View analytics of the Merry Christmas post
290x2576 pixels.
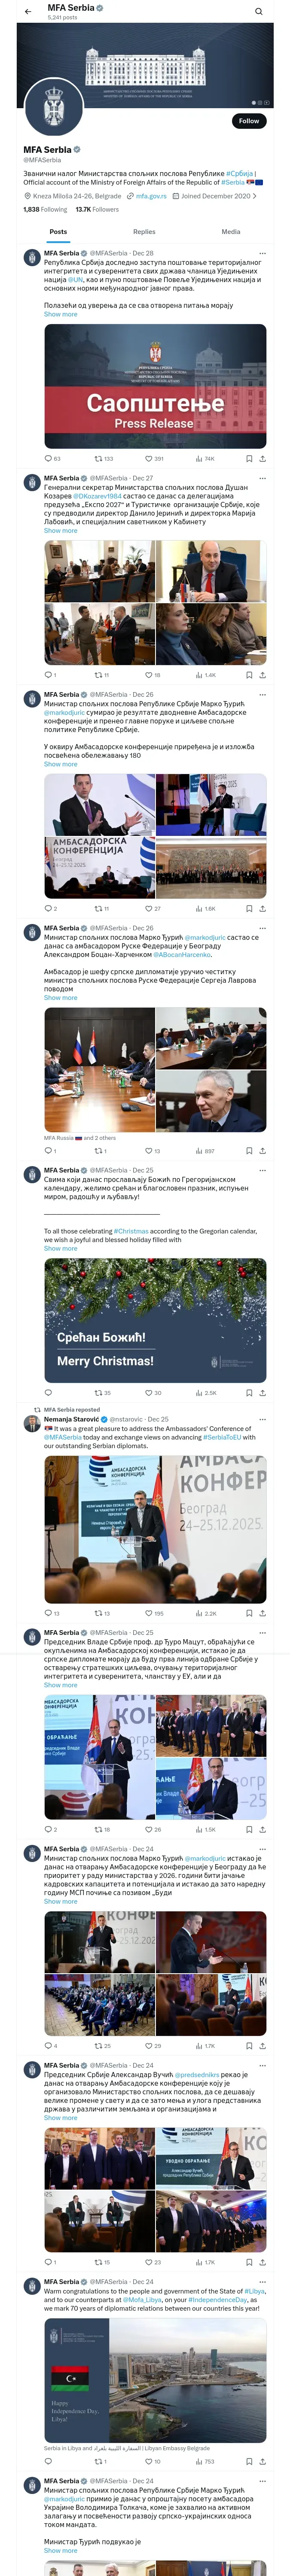tap(205, 1392)
